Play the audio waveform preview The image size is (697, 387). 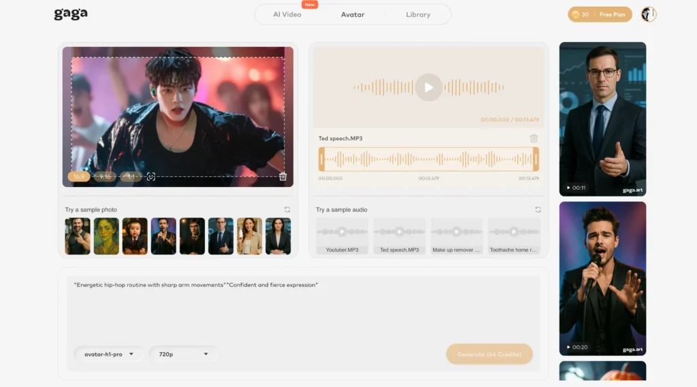(429, 87)
